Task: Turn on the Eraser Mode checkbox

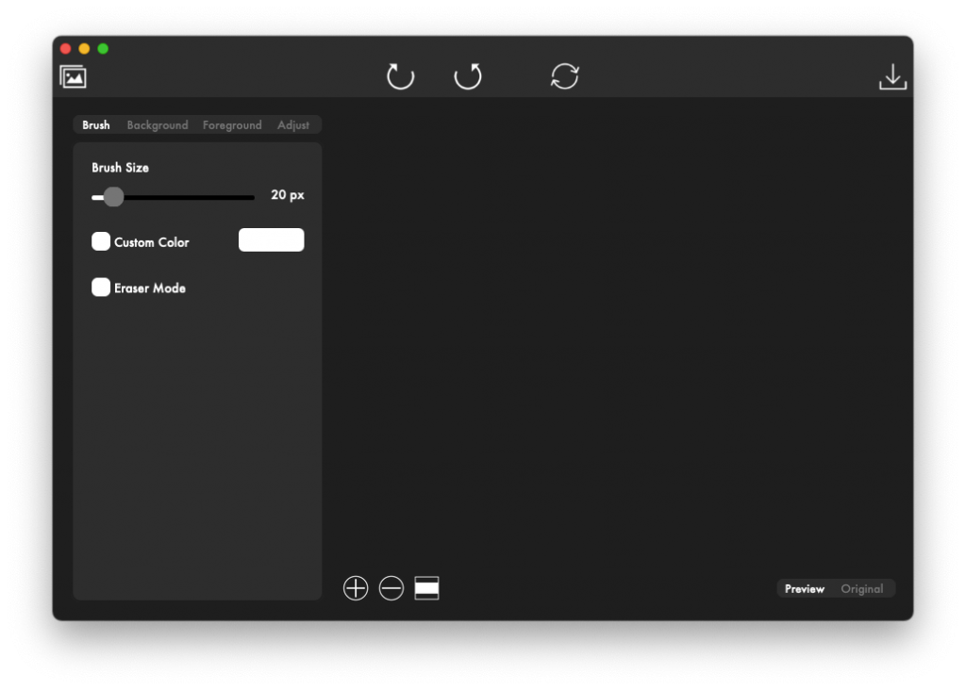Action: click(101, 287)
